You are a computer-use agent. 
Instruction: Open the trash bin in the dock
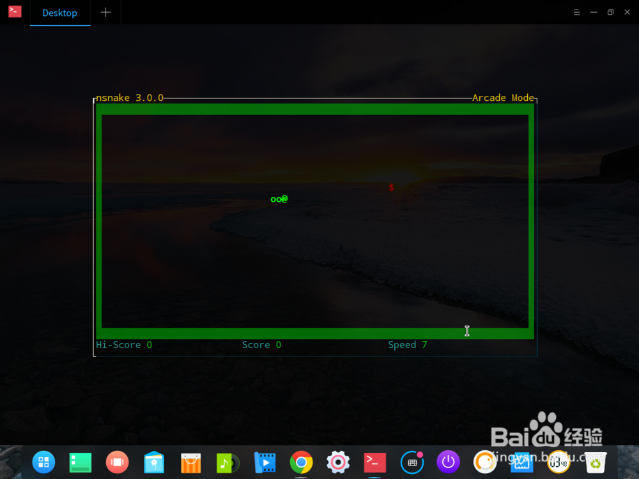(596, 462)
